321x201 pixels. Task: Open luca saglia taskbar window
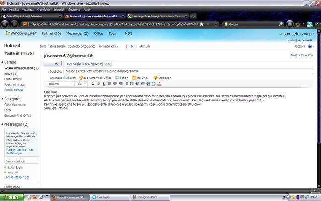[x=110, y=197]
